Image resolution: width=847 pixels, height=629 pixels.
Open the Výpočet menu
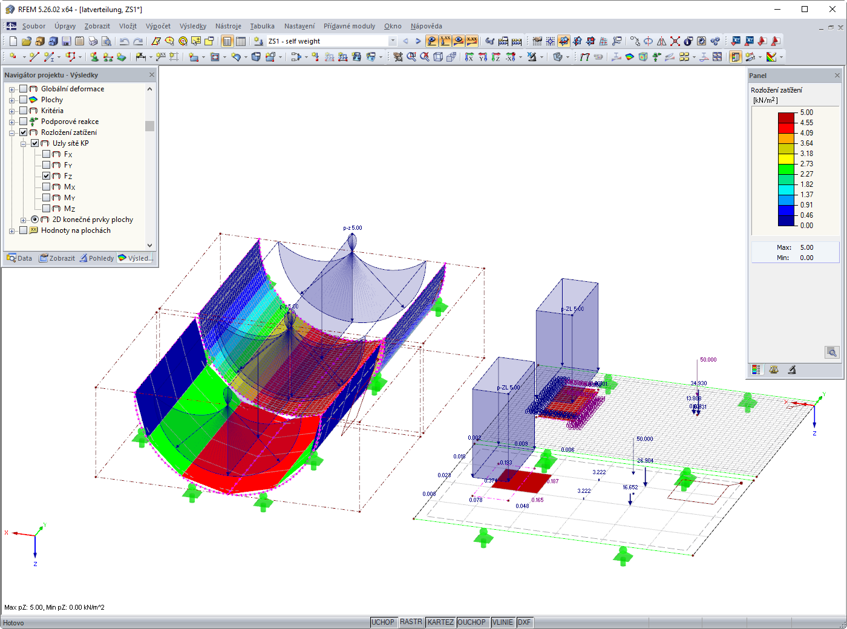coord(158,26)
